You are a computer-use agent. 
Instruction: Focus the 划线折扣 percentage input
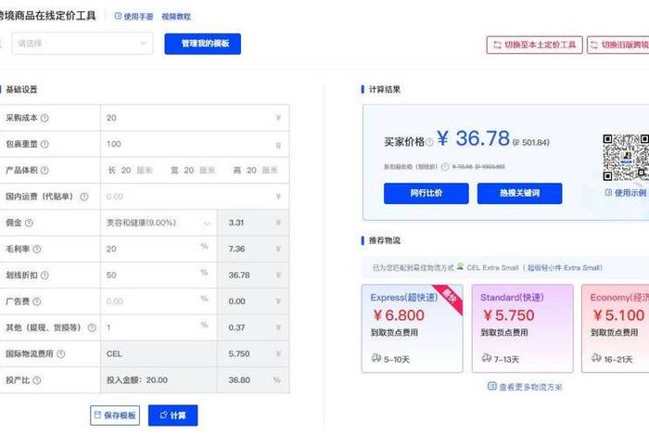click(x=159, y=276)
